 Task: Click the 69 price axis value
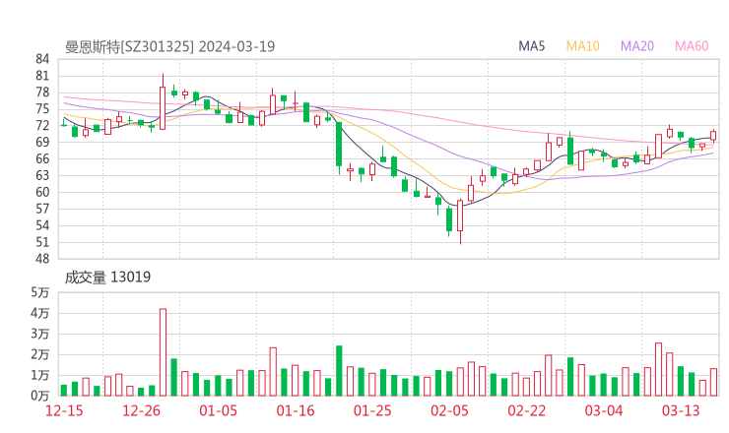pyautogui.click(x=42, y=142)
